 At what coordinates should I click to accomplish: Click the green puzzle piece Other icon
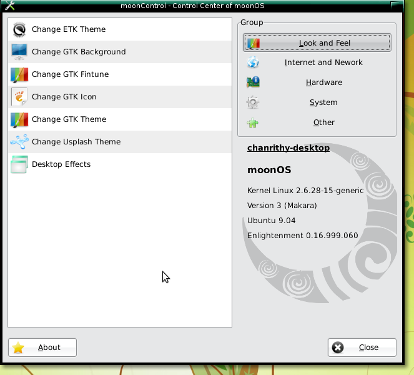click(253, 122)
